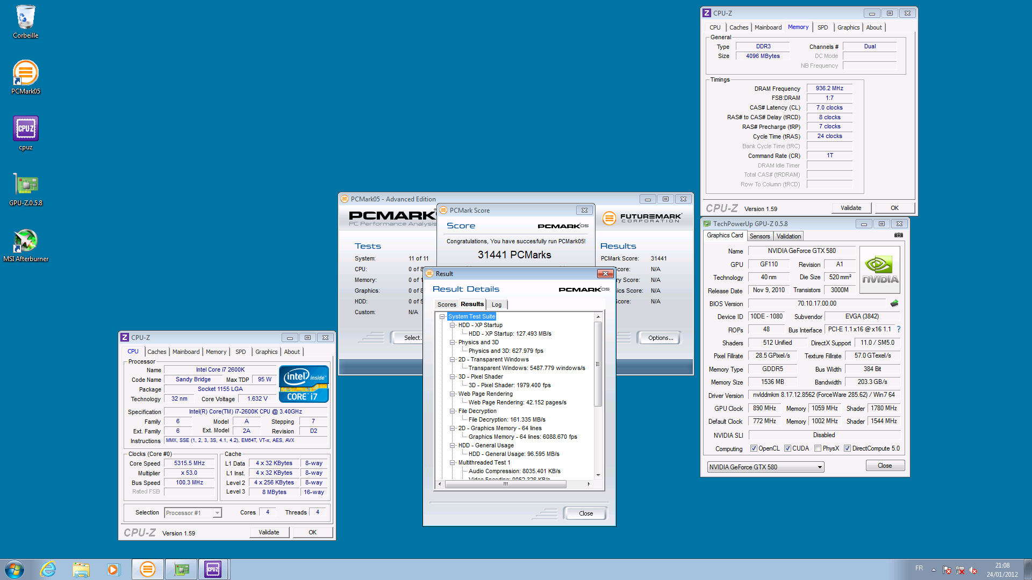Click Close button in GPU-Z
This screenshot has width=1032, height=580.
pyautogui.click(x=885, y=466)
